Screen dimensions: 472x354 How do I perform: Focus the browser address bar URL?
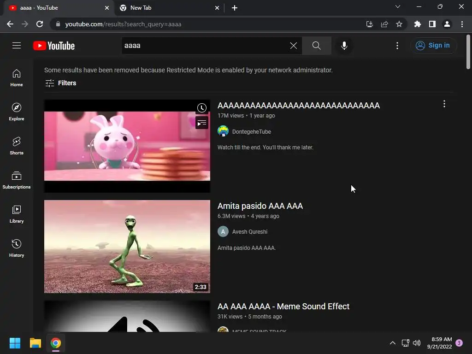coord(123,24)
